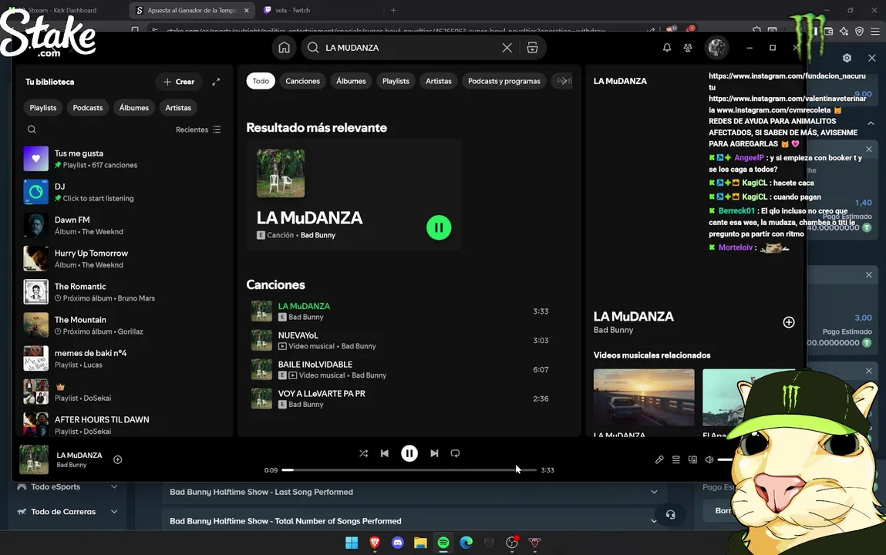This screenshot has width=886, height=555.
Task: Open the lyrics microphone icon
Action: tap(659, 459)
